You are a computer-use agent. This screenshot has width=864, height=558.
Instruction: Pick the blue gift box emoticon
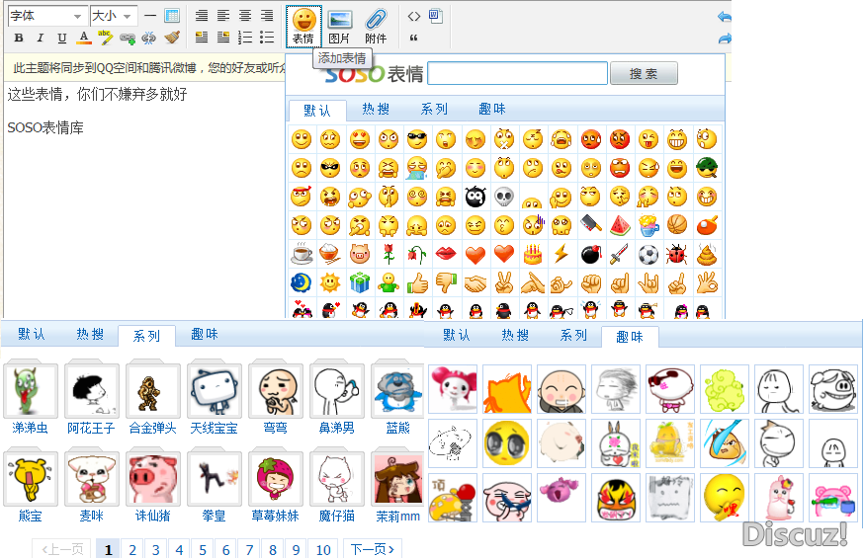pyautogui.click(x=359, y=282)
